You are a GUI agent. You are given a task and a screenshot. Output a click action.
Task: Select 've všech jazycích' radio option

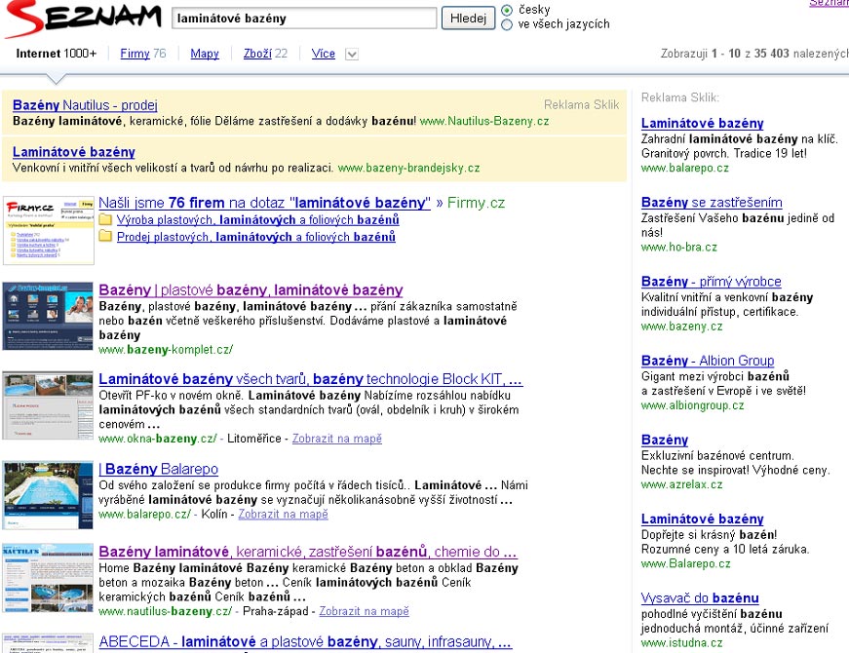point(507,24)
